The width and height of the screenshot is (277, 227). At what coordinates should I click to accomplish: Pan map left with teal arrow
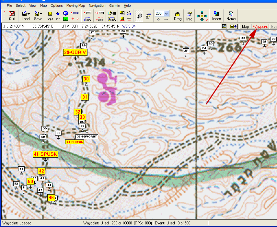coord(198,16)
